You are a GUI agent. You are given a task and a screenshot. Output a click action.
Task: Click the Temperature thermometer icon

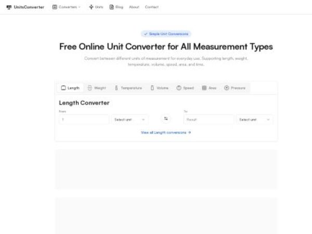tap(116, 88)
